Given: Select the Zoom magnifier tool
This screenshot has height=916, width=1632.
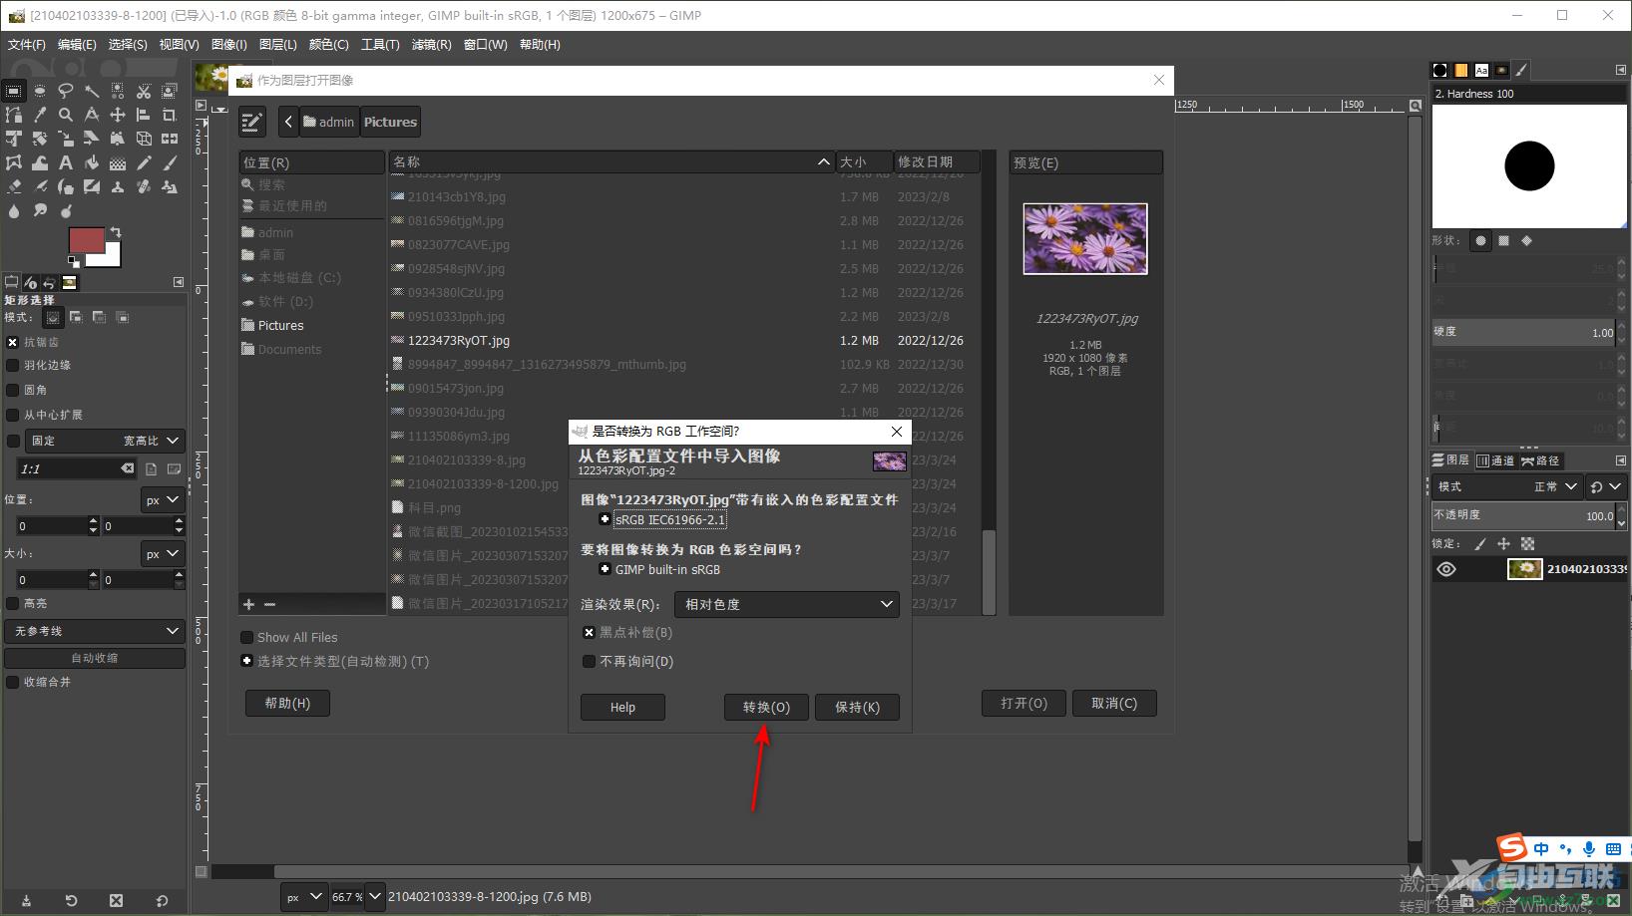Looking at the screenshot, I should (x=66, y=115).
